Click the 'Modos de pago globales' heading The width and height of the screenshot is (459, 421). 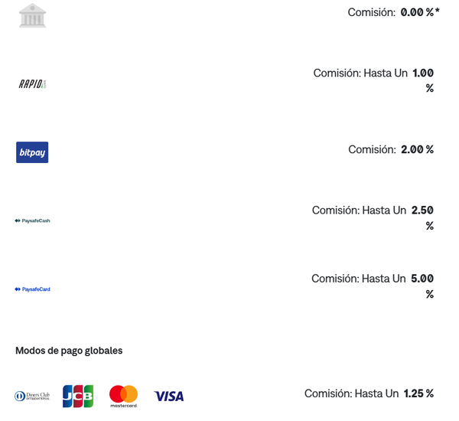point(69,351)
